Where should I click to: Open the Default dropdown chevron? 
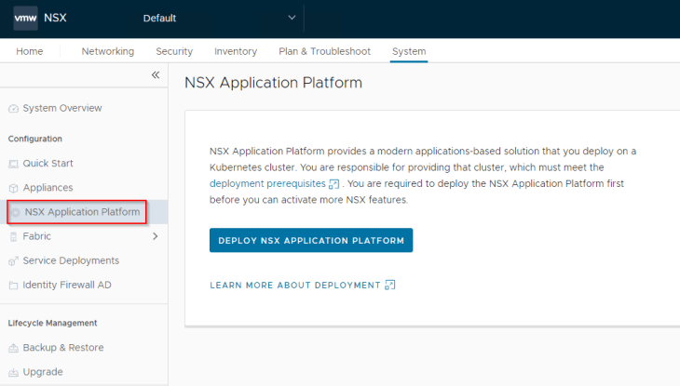292,18
